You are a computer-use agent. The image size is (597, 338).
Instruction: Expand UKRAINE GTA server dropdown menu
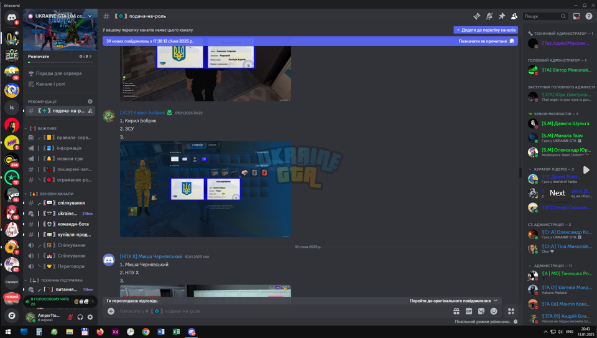tap(90, 16)
